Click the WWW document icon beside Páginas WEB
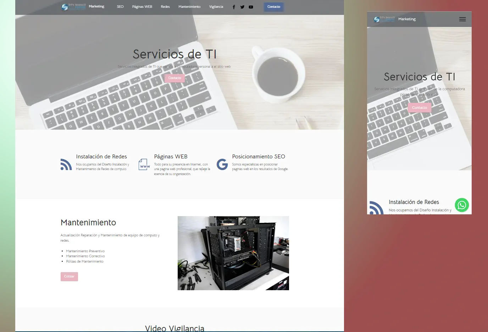Screen dimensions: 488x332 (144, 164)
